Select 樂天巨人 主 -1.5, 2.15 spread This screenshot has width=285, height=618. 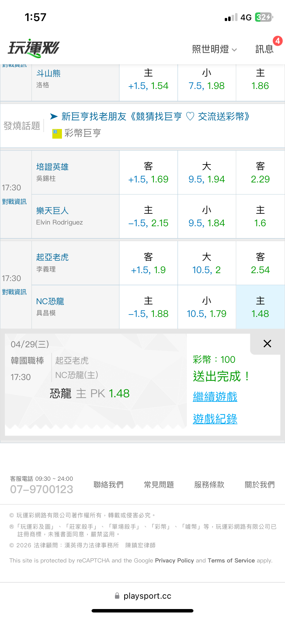148,216
